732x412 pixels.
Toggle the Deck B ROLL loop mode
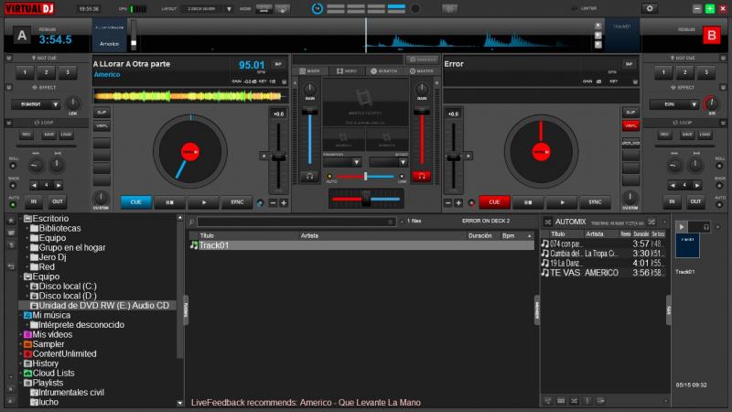click(x=719, y=166)
